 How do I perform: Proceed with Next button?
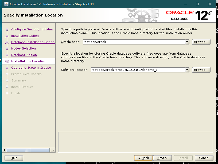click(x=162, y=158)
